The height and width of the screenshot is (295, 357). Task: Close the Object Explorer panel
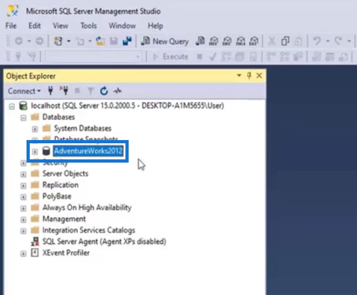259,75
